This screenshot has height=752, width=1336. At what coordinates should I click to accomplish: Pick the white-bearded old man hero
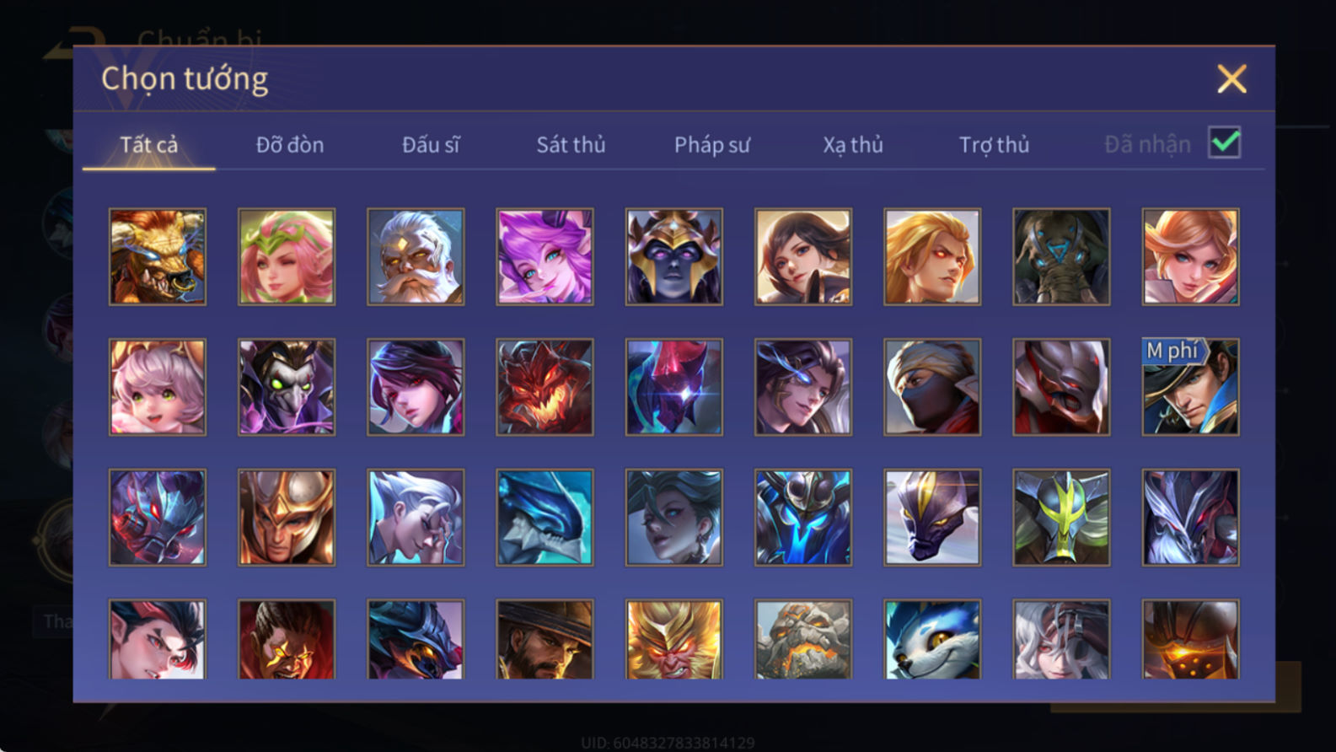416,256
